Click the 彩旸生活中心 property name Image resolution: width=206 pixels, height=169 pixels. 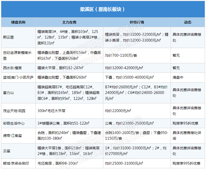[x=14, y=123]
